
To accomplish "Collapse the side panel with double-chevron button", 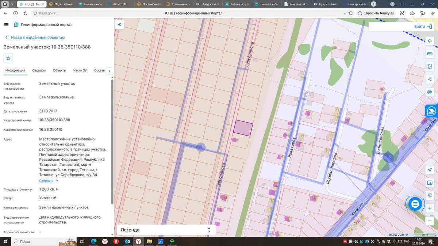I will [119, 25].
